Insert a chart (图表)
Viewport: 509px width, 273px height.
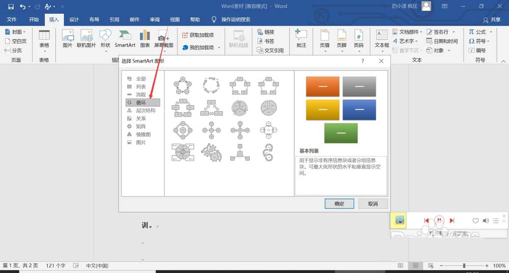[x=145, y=39]
